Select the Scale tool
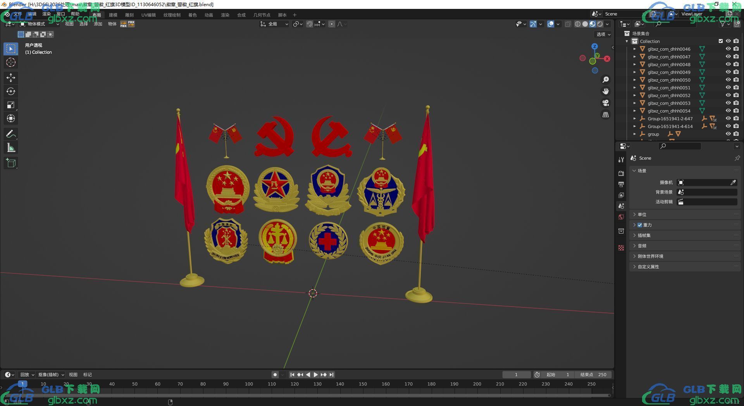 pos(11,105)
